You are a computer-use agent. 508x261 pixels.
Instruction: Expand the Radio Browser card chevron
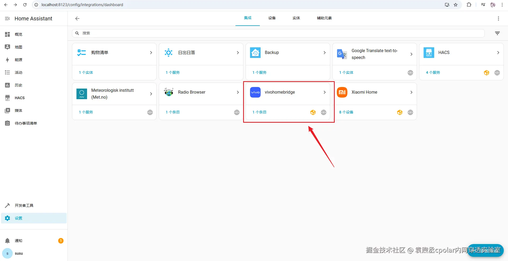(x=238, y=92)
